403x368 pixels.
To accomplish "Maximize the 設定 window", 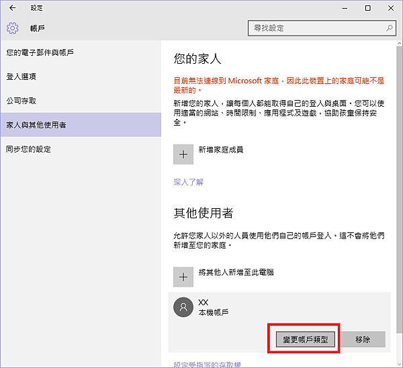I will [368, 8].
